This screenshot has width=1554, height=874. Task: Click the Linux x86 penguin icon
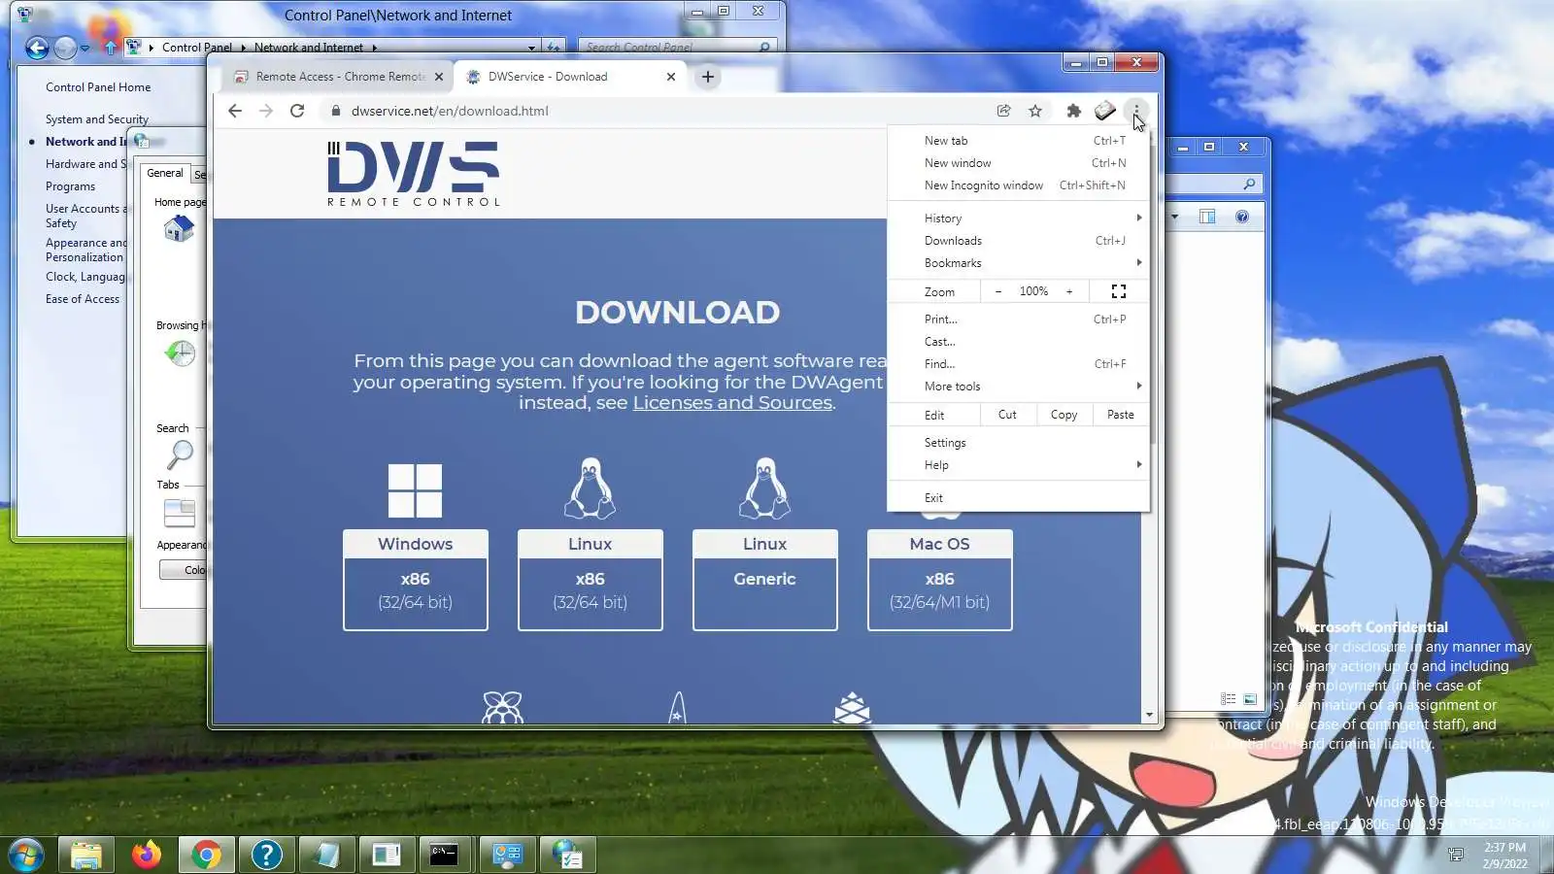tap(590, 488)
